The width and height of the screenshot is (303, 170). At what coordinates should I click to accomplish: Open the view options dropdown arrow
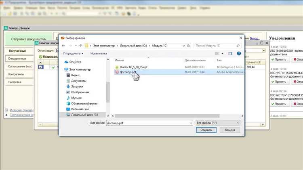pos(223,53)
